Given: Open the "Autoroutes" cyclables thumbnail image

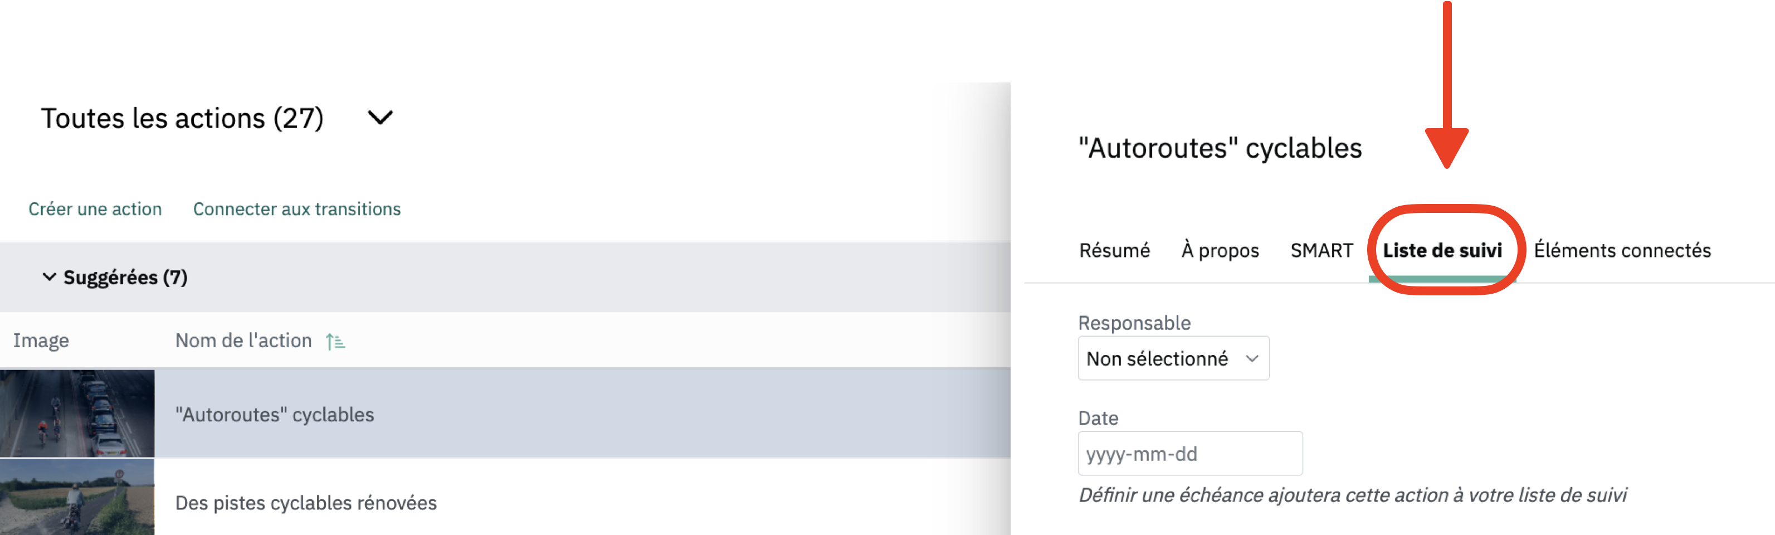Looking at the screenshot, I should point(77,414).
